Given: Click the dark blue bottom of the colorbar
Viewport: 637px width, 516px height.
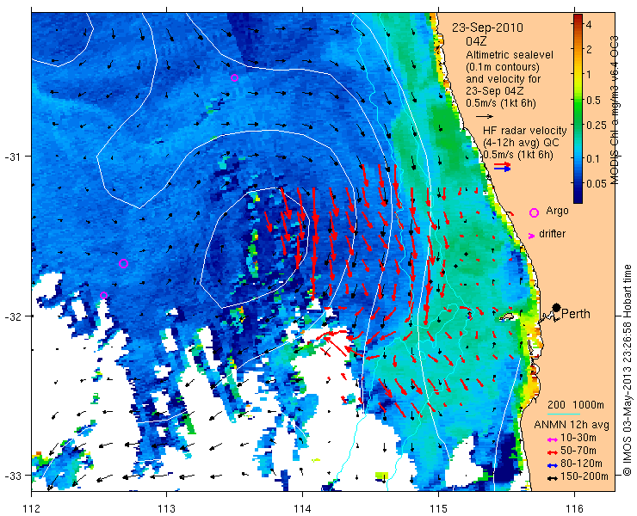Looking at the screenshot, I should (578, 197).
